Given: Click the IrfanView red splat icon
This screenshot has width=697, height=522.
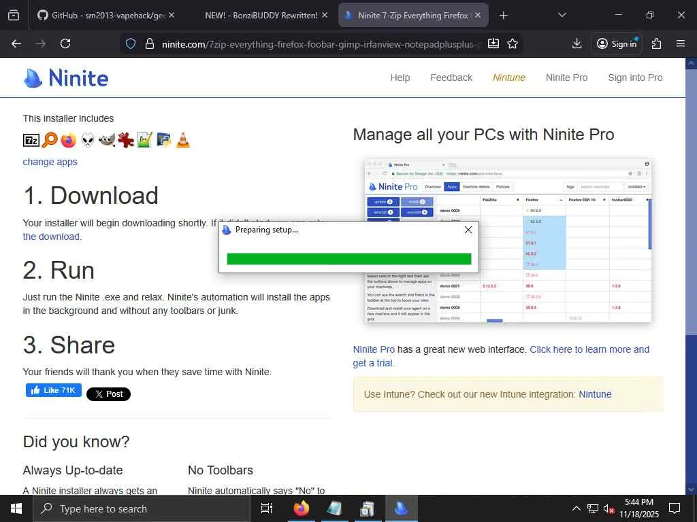Looking at the screenshot, I should click(126, 140).
